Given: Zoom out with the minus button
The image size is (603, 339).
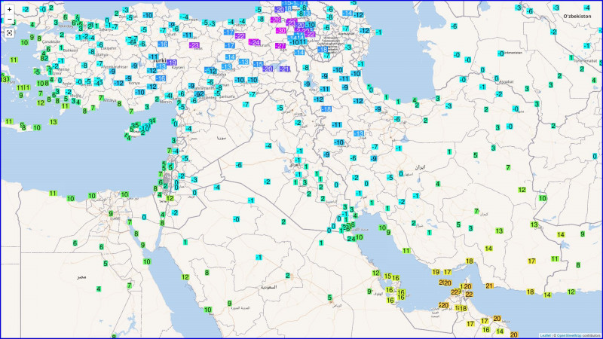Looking at the screenshot, I should tap(9, 20).
